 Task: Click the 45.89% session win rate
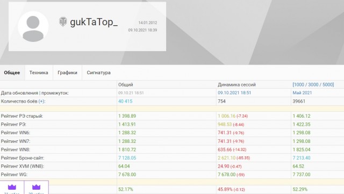(225, 189)
